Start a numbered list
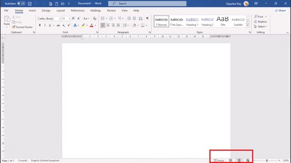Screen dimensions: 291x163 coord(111,18)
